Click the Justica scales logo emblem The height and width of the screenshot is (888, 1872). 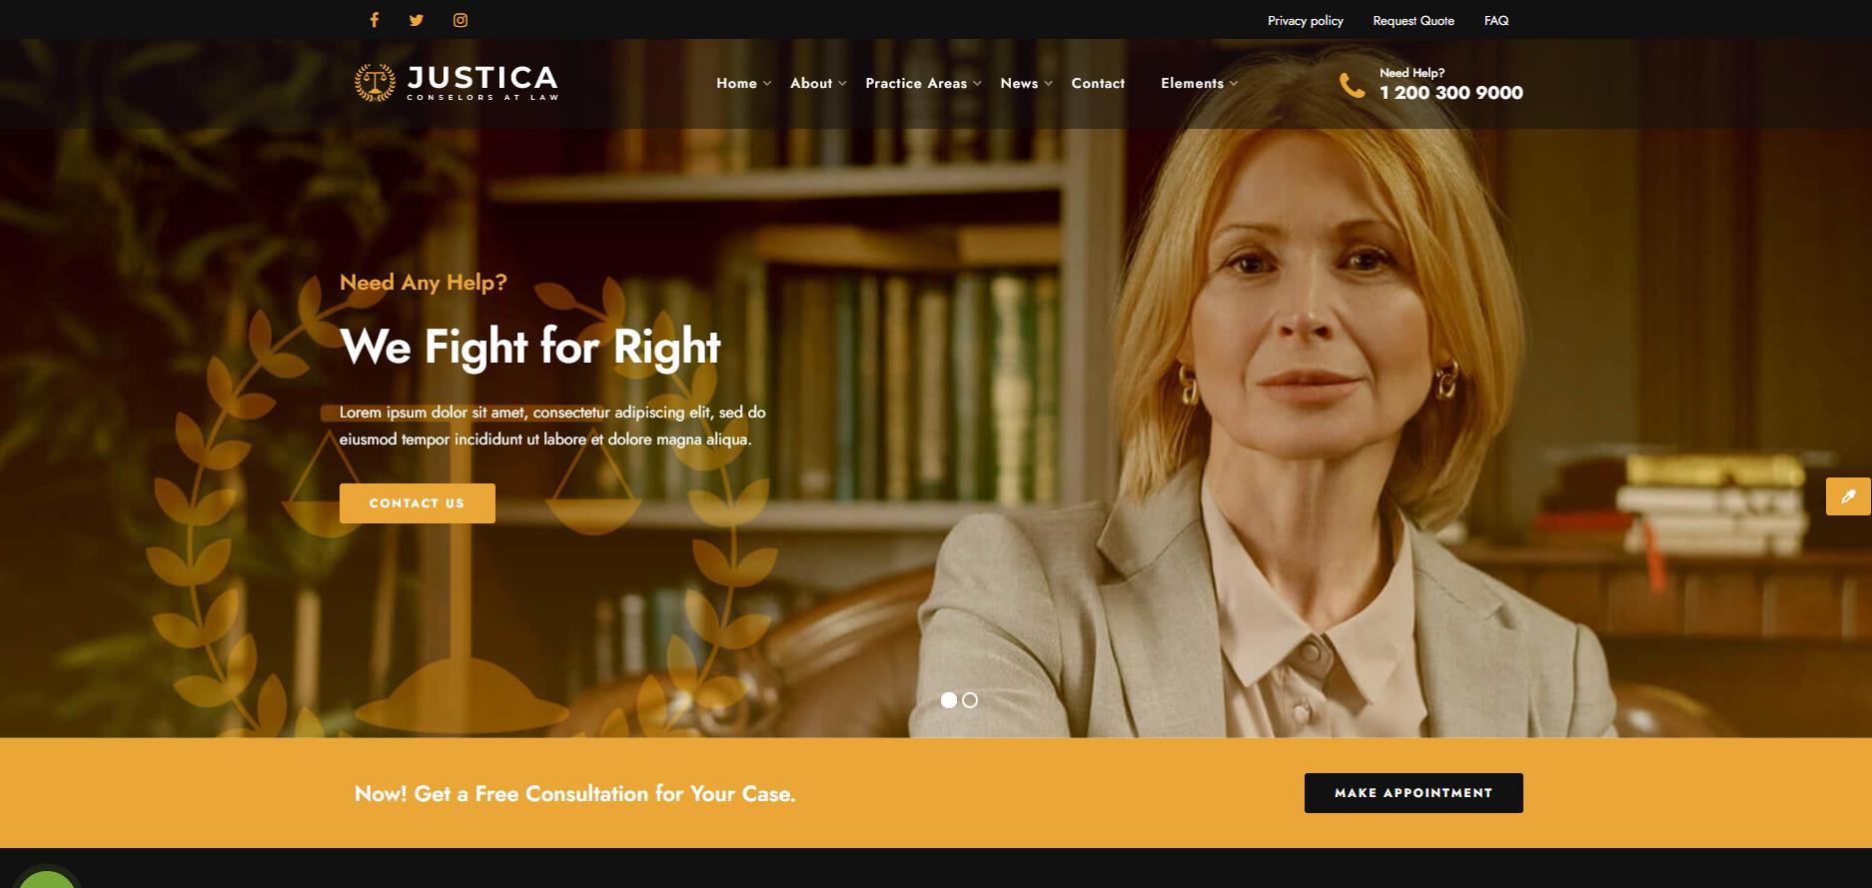coord(375,83)
